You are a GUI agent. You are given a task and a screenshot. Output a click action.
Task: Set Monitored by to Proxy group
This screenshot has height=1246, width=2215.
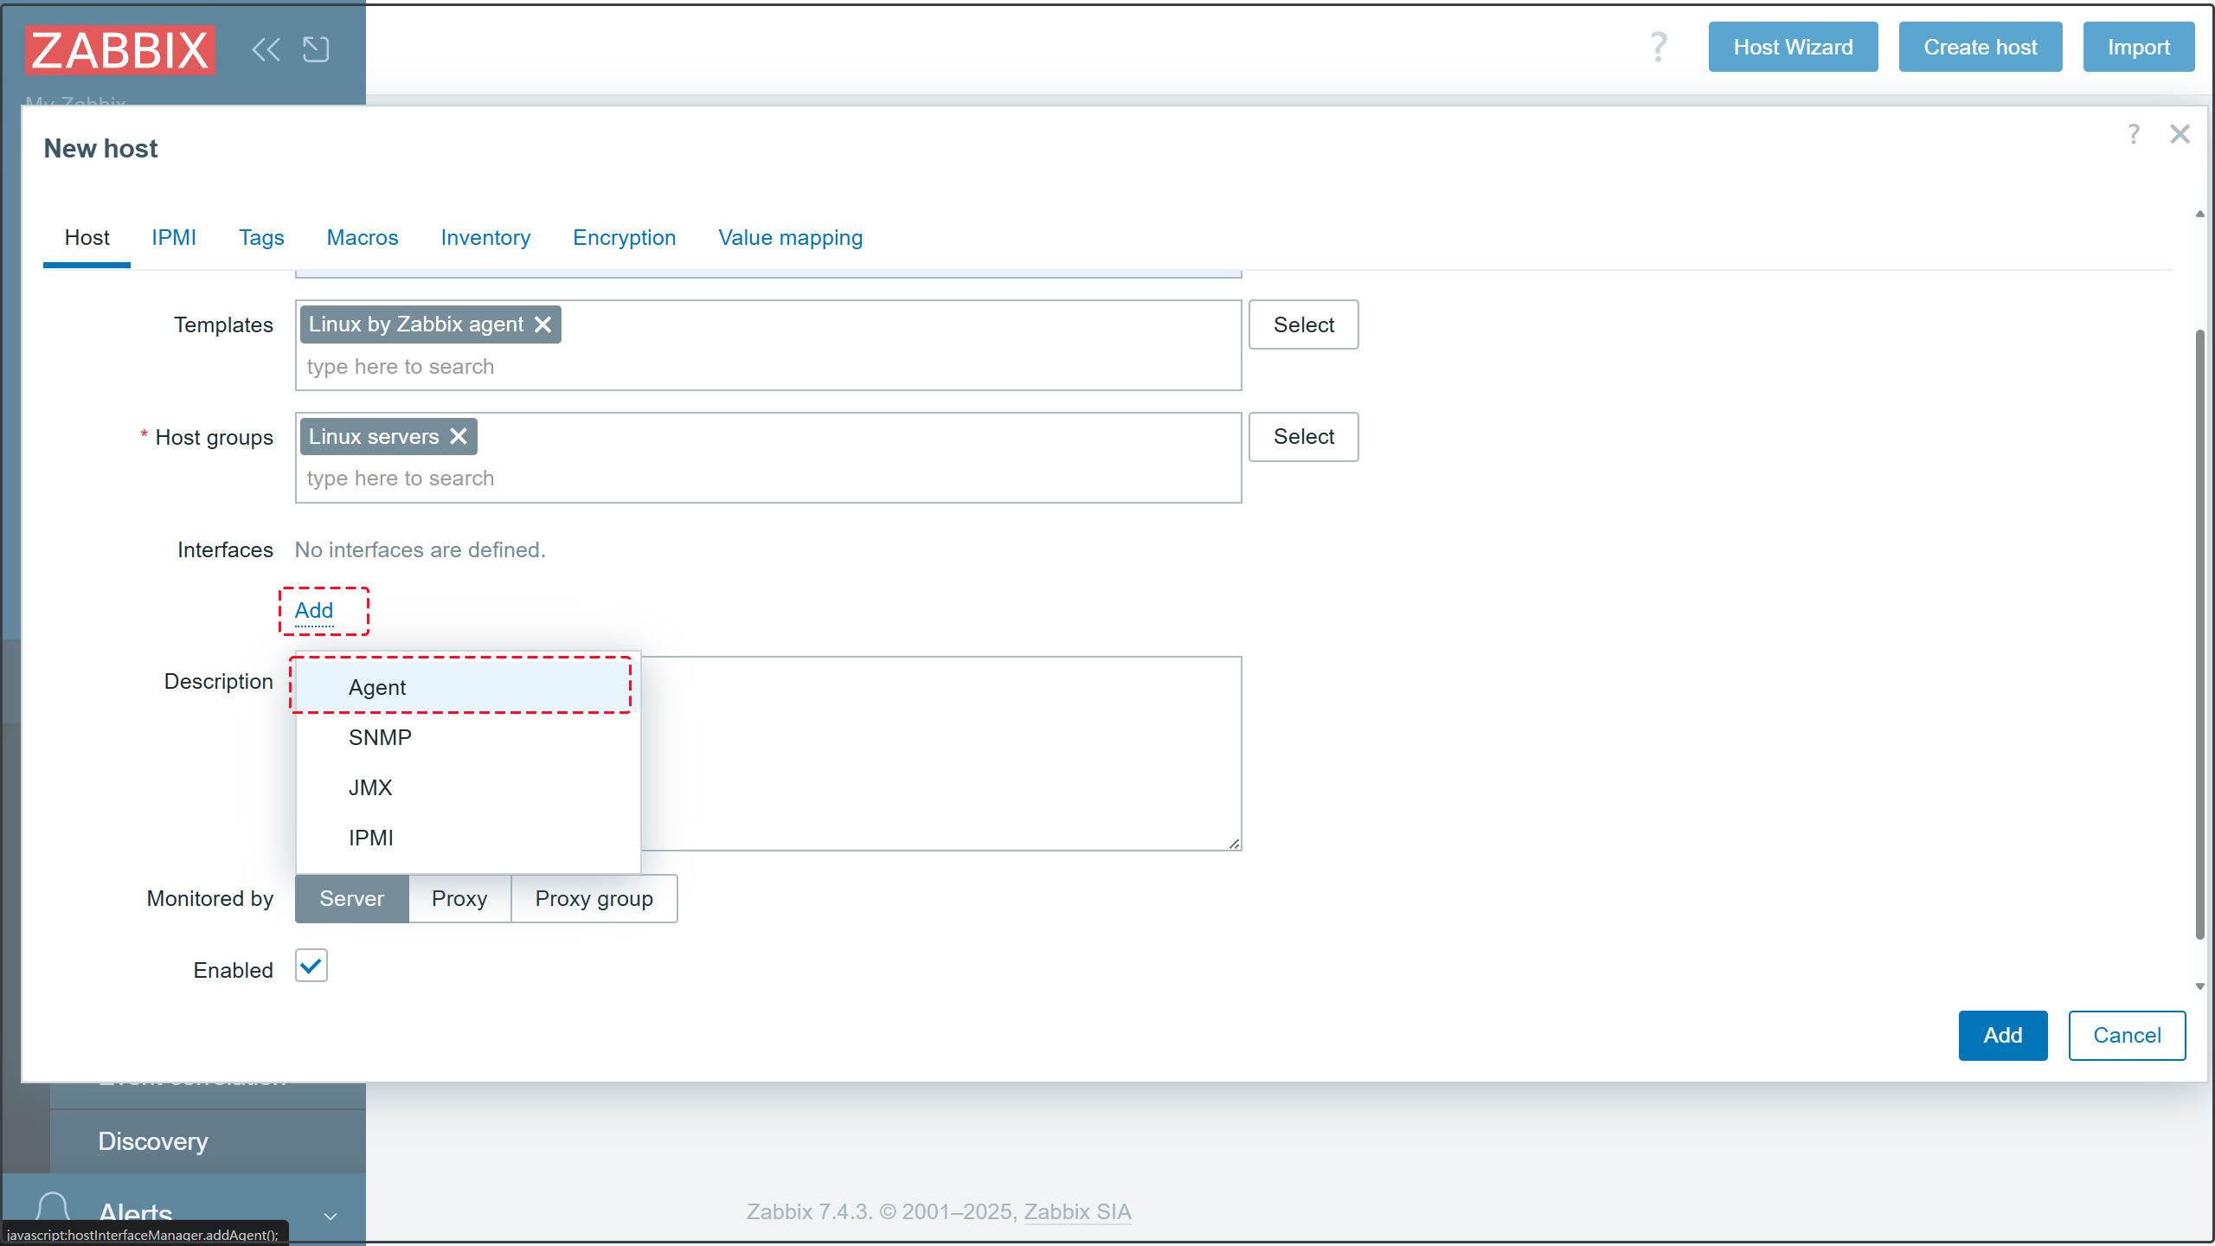point(594,899)
